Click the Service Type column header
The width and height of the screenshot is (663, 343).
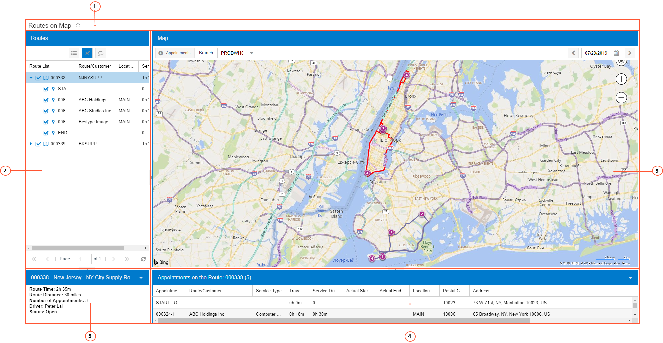pos(269,291)
